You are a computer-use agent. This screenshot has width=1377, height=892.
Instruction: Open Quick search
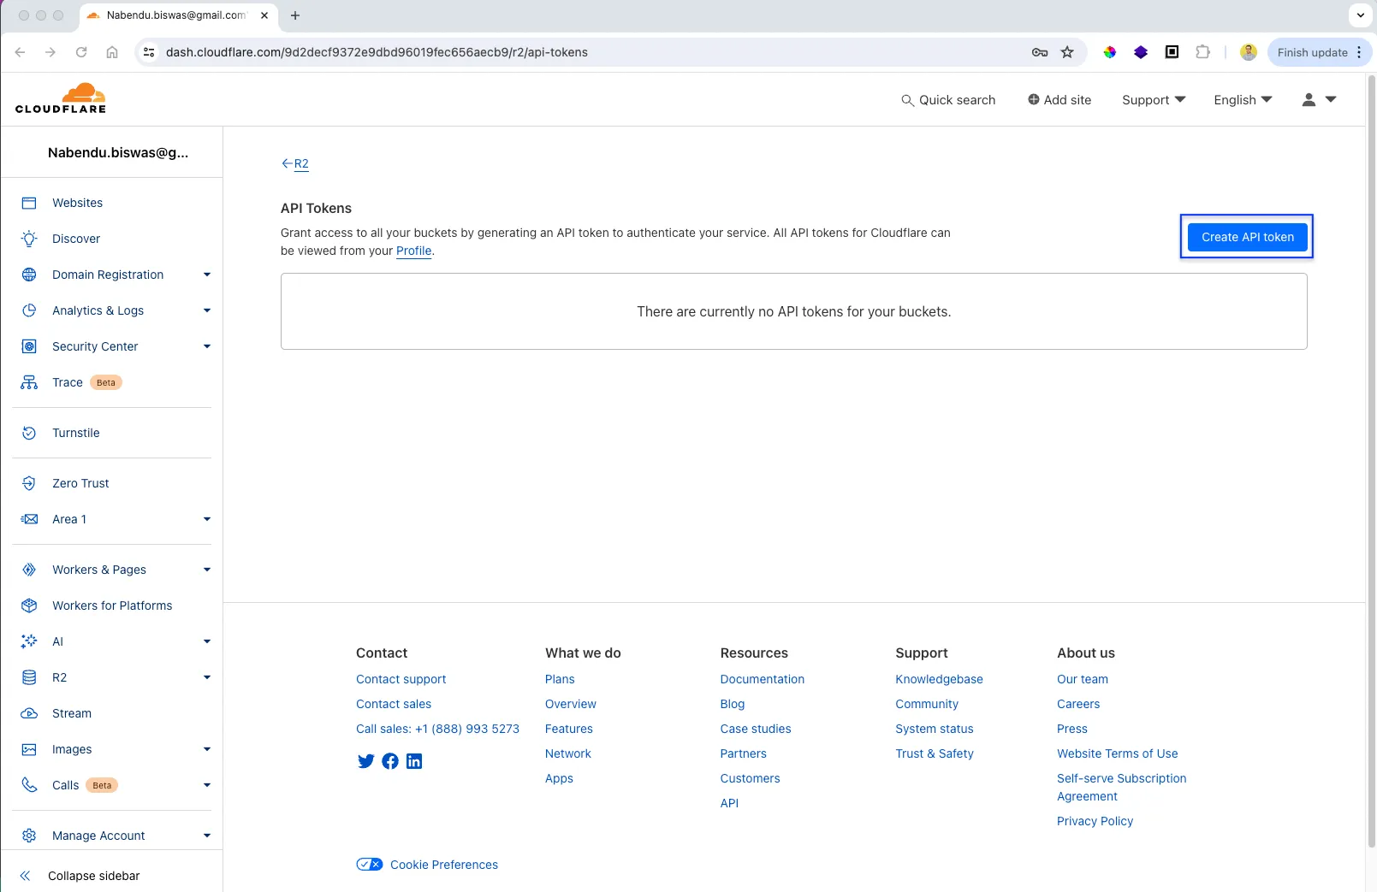pos(948,100)
